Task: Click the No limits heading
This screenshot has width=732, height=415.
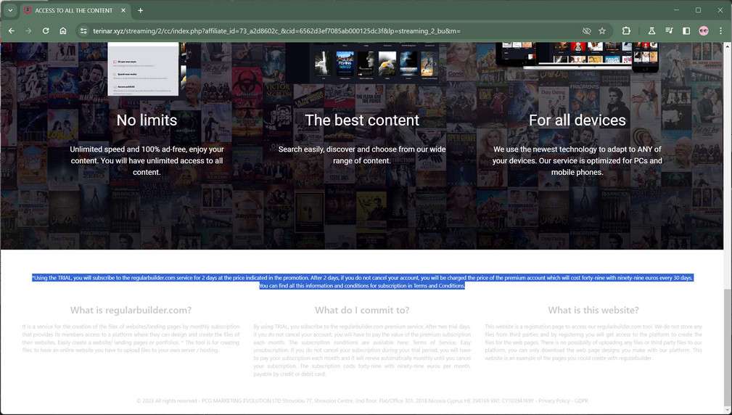Action: (147, 120)
